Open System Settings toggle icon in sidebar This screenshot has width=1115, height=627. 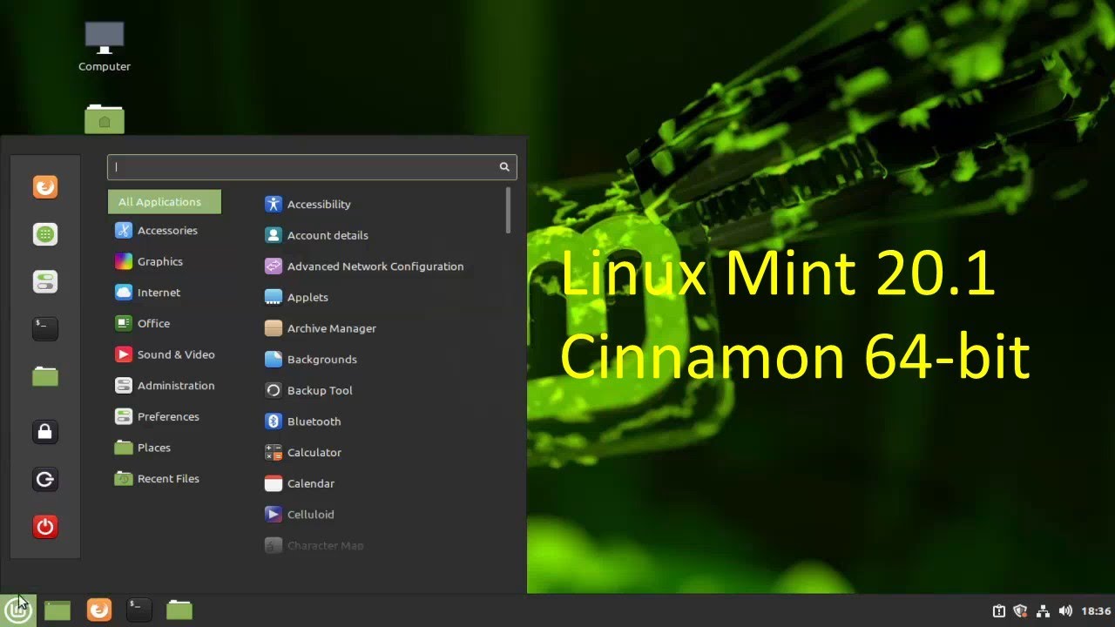pos(45,281)
